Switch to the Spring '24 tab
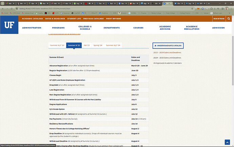The width and height of the screenshot is (234, 147). 98,45
